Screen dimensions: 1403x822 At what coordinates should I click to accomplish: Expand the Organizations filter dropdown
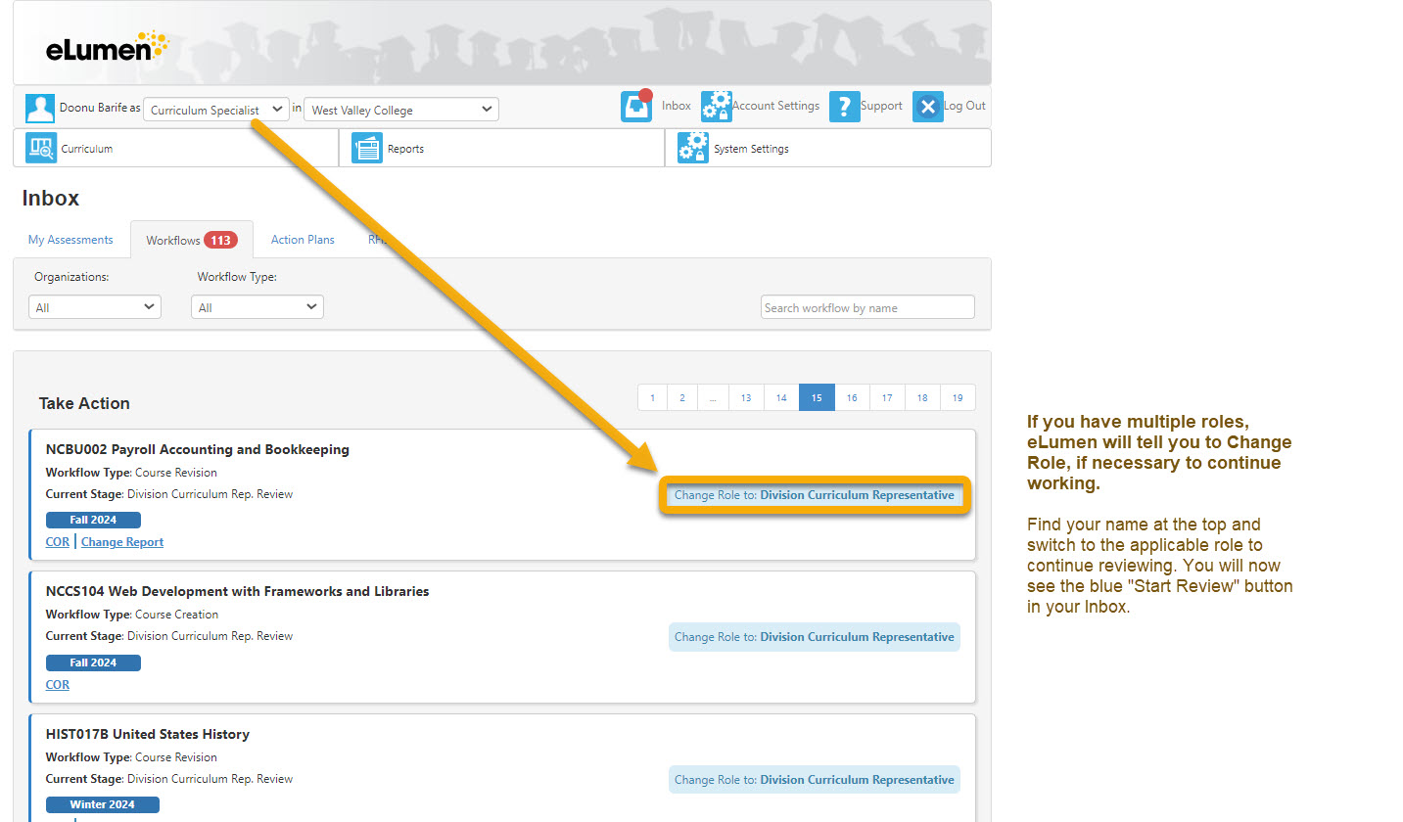coord(95,307)
